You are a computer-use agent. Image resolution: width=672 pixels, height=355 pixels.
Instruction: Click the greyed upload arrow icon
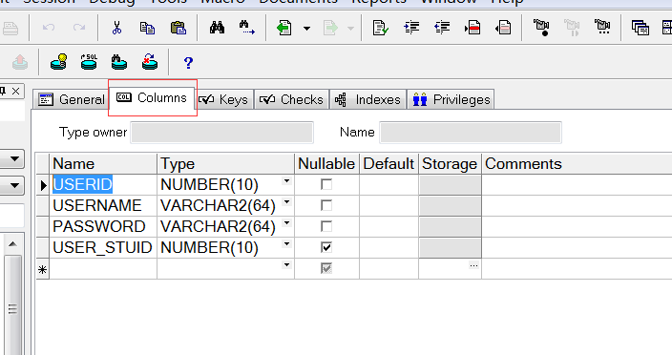pyautogui.click(x=20, y=62)
